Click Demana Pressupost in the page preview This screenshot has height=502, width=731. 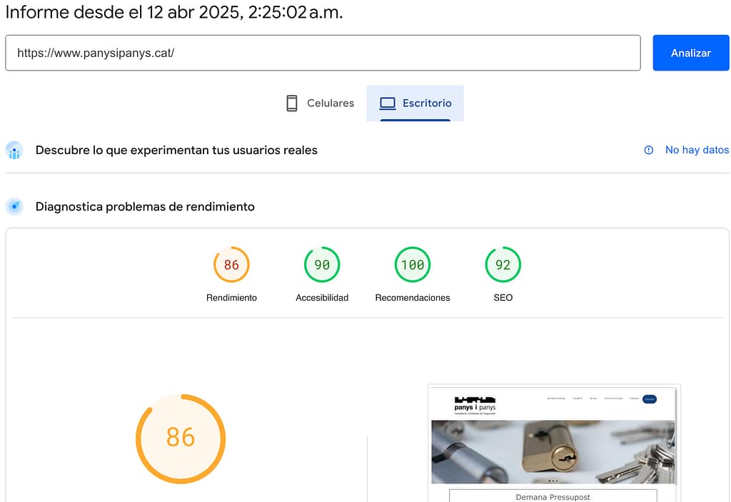553,496
